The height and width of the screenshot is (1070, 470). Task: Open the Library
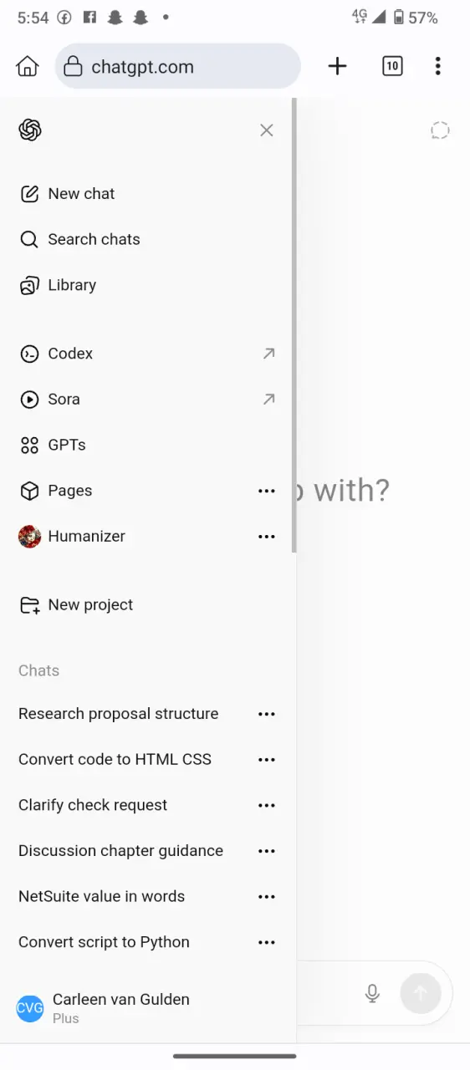pyautogui.click(x=147, y=285)
